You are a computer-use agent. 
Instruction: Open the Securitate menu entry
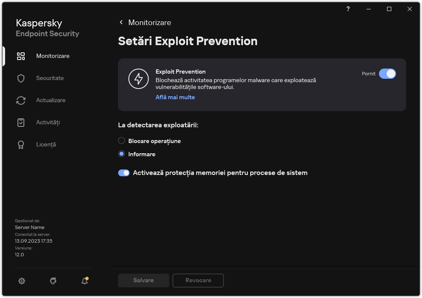coord(50,78)
